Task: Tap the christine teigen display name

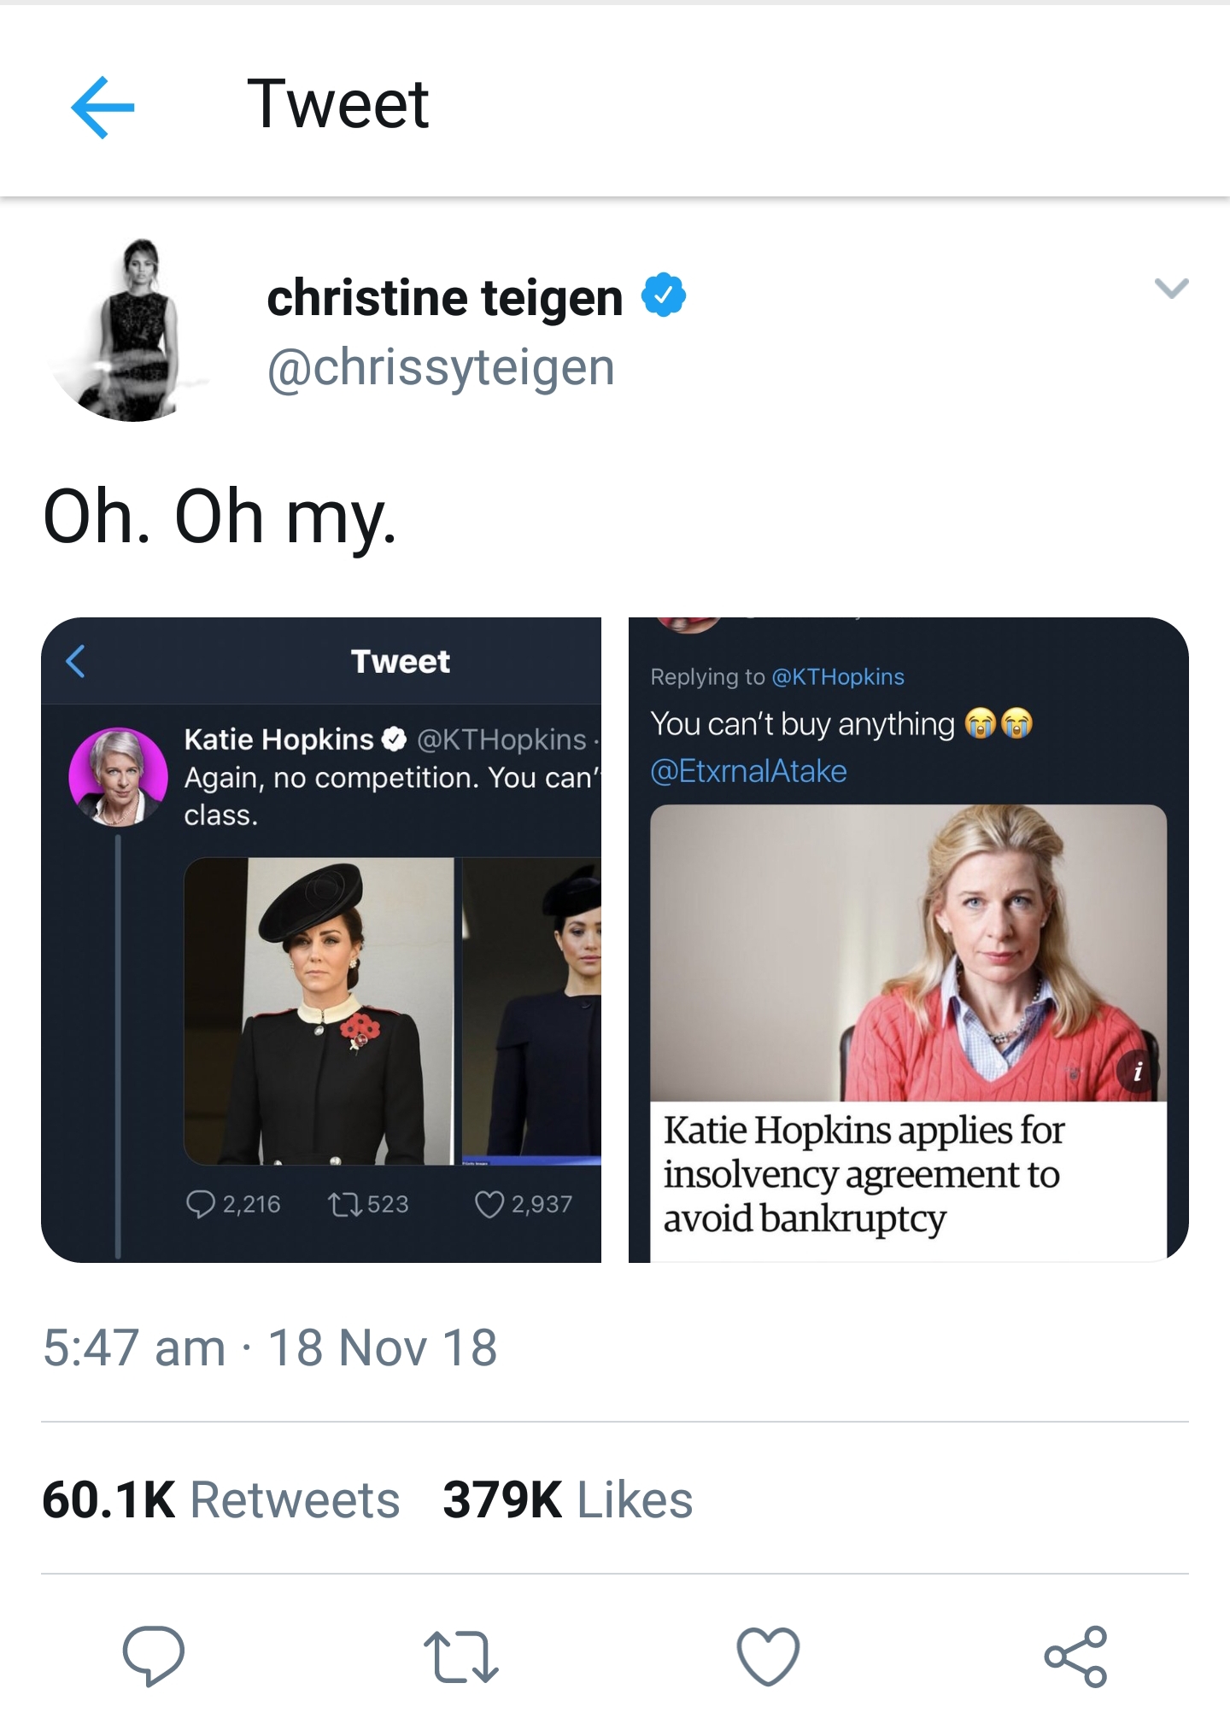Action: pos(445,298)
